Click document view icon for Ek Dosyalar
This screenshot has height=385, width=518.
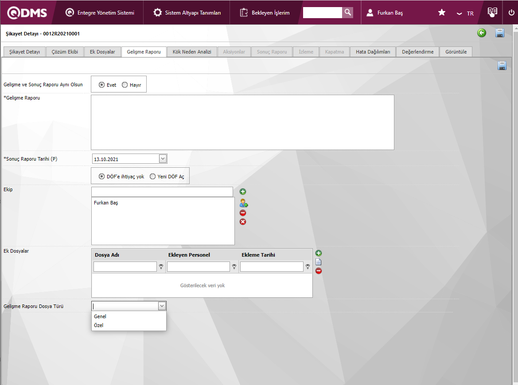tap(319, 262)
